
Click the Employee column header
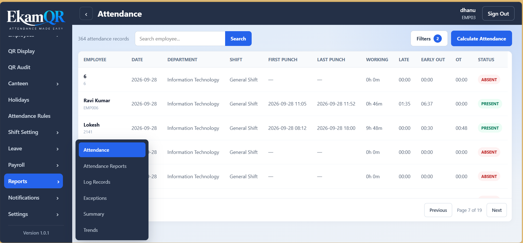click(x=95, y=60)
